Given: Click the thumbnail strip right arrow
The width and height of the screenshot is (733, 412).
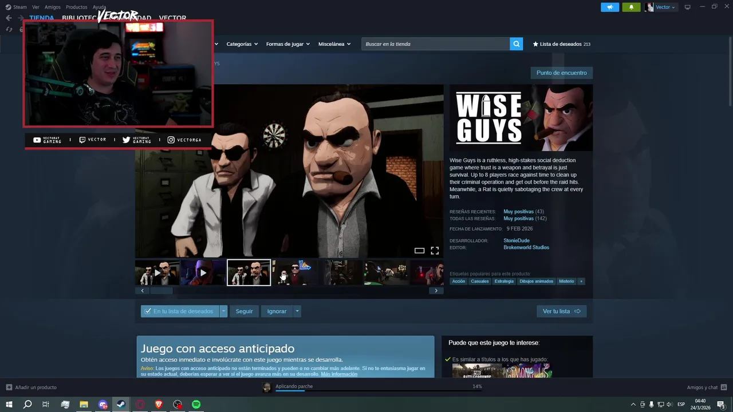Looking at the screenshot, I should tap(436, 291).
